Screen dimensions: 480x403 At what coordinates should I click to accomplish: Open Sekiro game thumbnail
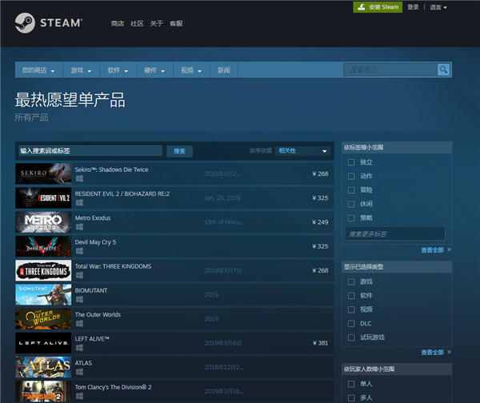coord(43,174)
